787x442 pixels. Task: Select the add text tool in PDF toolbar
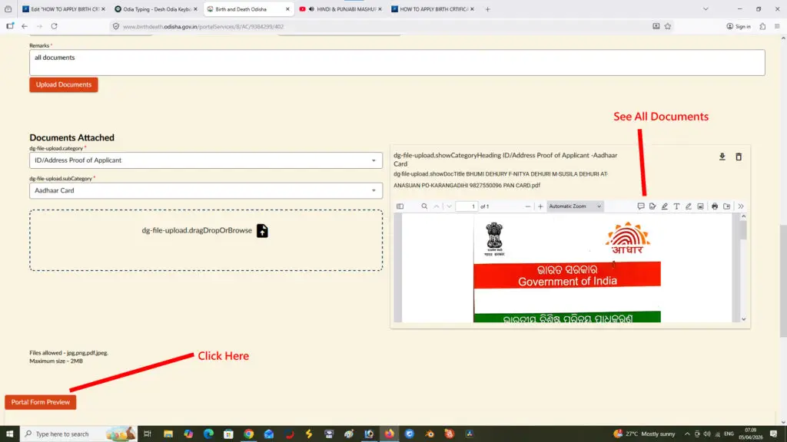click(676, 206)
